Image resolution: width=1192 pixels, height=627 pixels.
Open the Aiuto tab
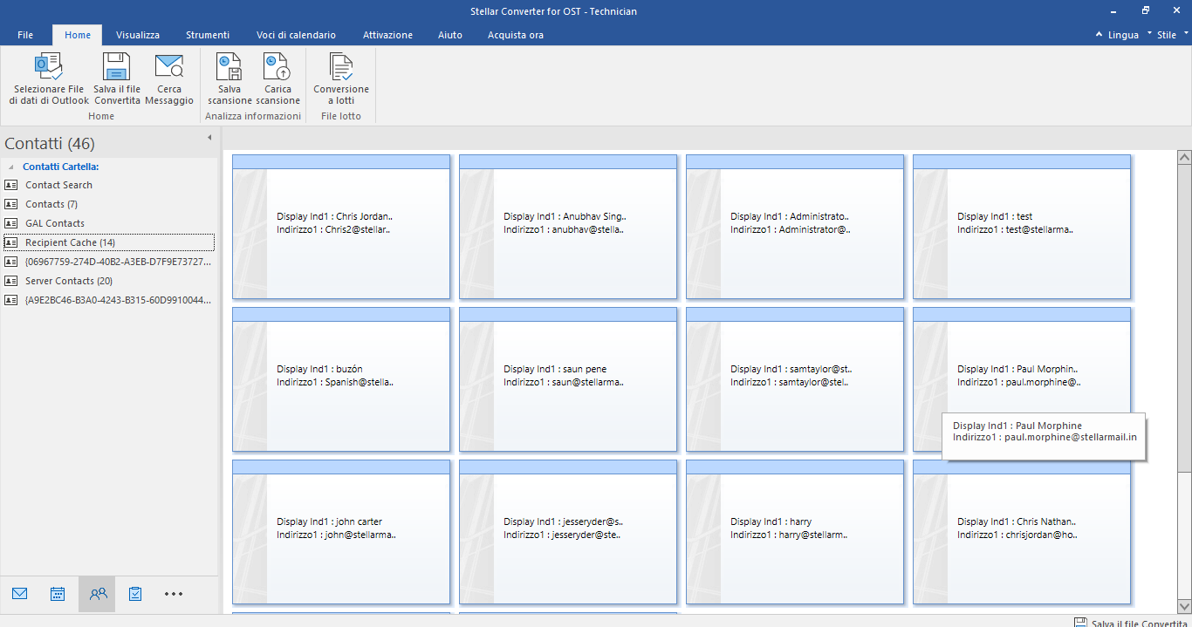450,35
